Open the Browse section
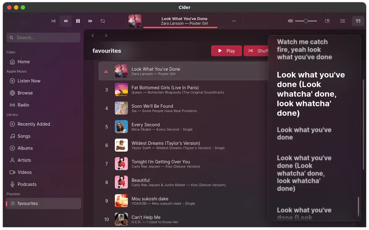The width and height of the screenshot is (369, 230). [43, 93]
